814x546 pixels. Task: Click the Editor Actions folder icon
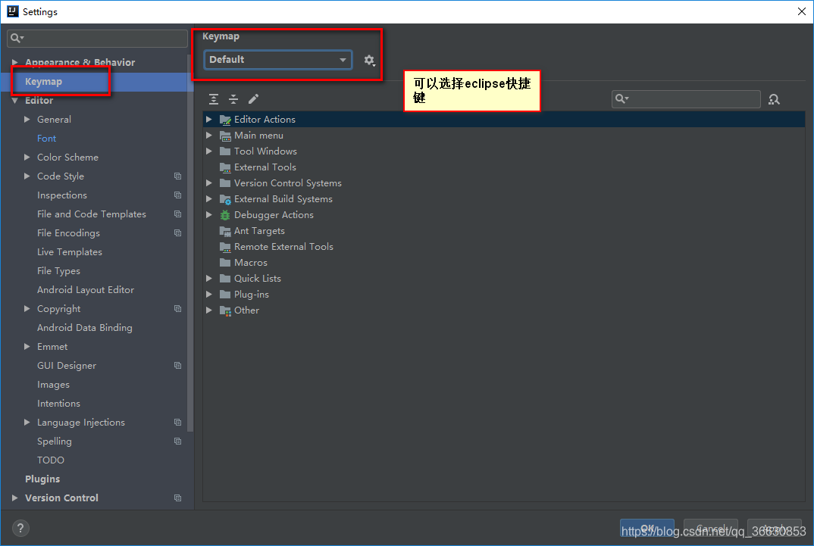(225, 120)
